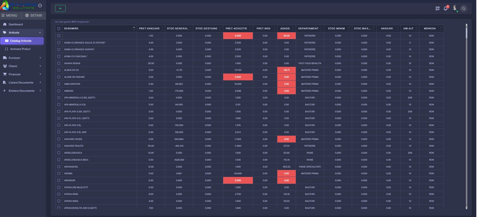This screenshot has width=479, height=217.
Task: Open the Catalog Articole page
Action: click(x=21, y=41)
